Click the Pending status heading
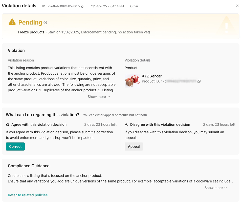This screenshot has width=244, height=209. (30, 23)
